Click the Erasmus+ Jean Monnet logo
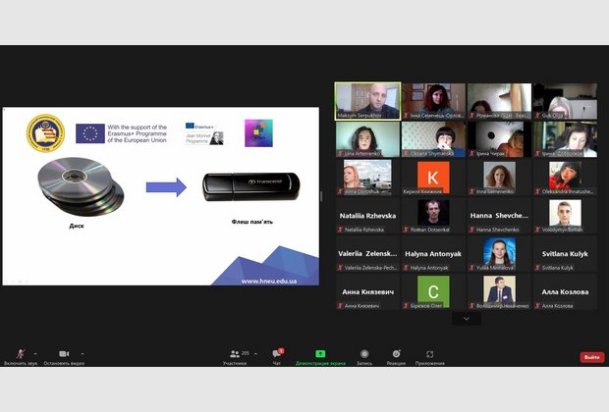The height and width of the screenshot is (412, 609). (204, 133)
